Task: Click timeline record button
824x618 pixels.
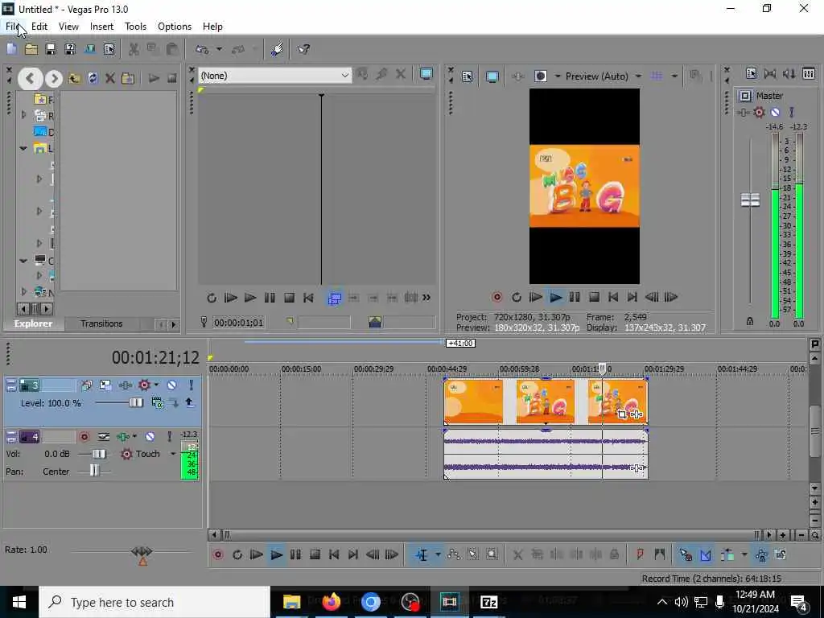Action: click(x=218, y=555)
